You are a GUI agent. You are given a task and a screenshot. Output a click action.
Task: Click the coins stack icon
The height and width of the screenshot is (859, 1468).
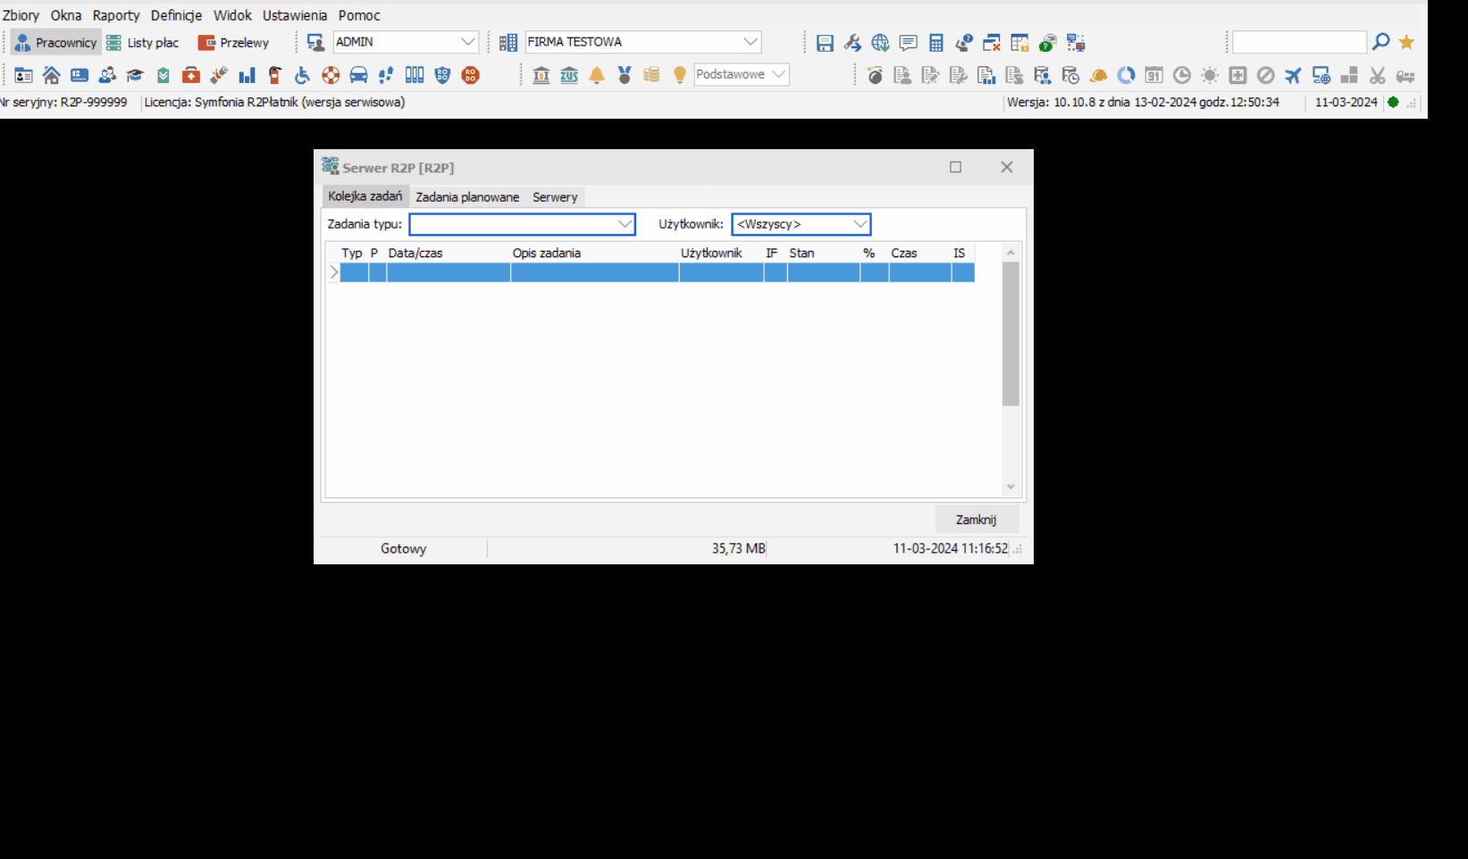(x=652, y=75)
